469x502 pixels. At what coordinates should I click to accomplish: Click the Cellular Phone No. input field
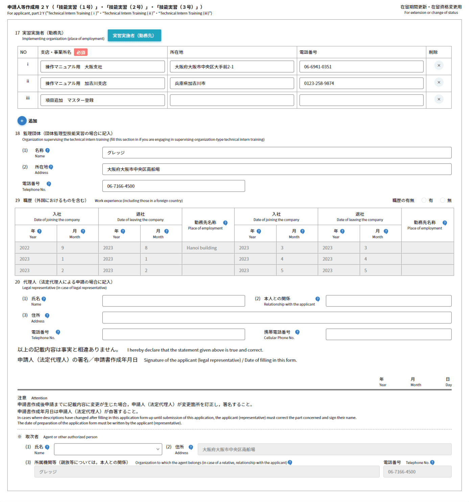coord(388,335)
